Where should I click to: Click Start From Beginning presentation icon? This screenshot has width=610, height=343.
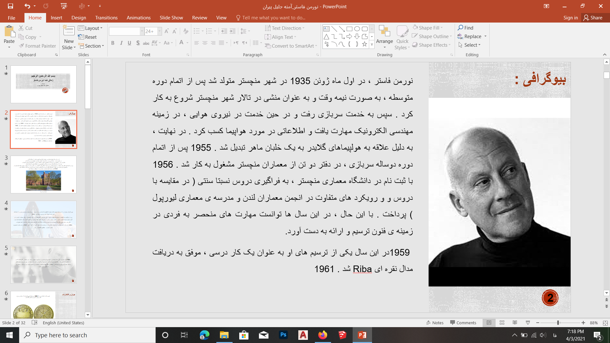[64, 6]
